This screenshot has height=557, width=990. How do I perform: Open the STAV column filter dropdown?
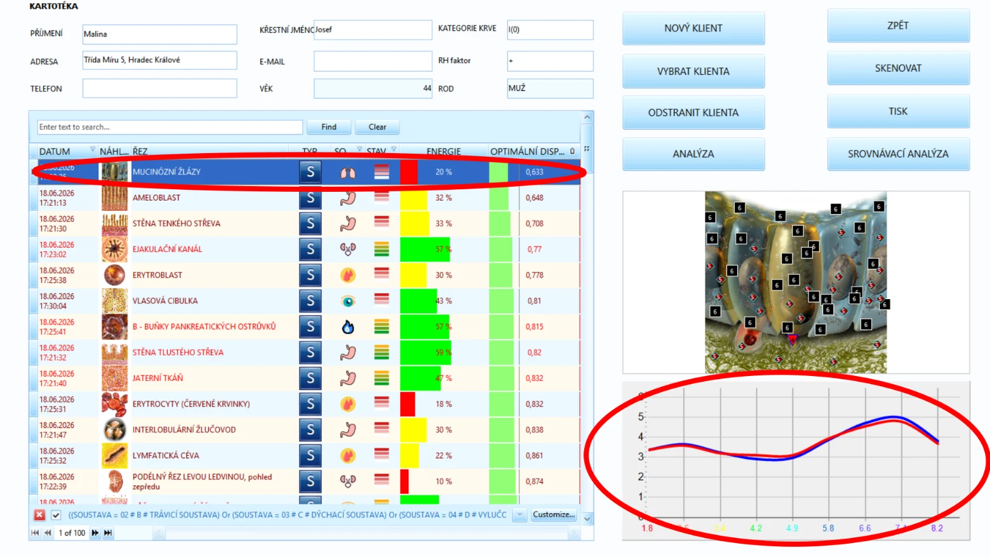click(394, 150)
